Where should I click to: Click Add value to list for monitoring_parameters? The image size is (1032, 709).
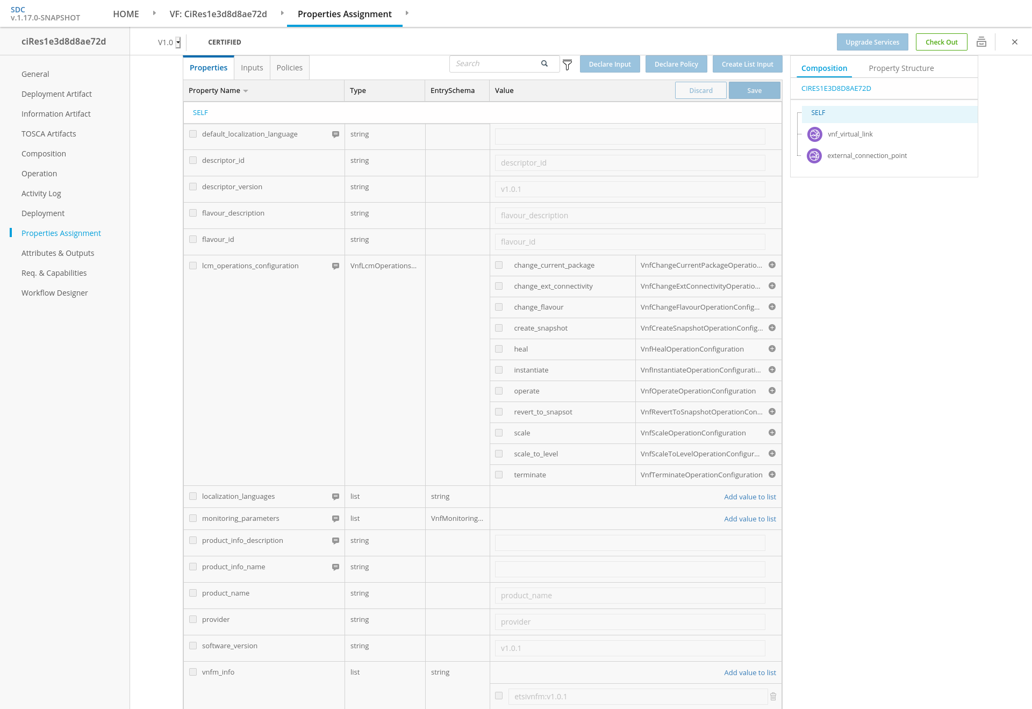click(750, 519)
